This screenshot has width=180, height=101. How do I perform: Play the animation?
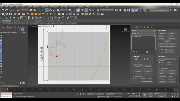pyautogui.click(x=134, y=94)
